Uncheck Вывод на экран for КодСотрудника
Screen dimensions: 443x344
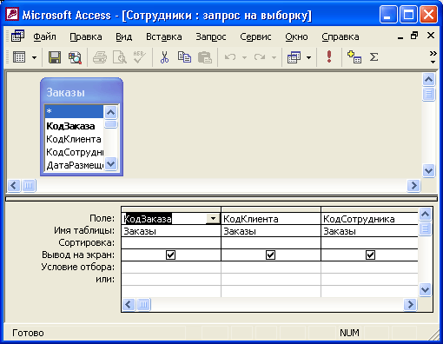point(370,255)
